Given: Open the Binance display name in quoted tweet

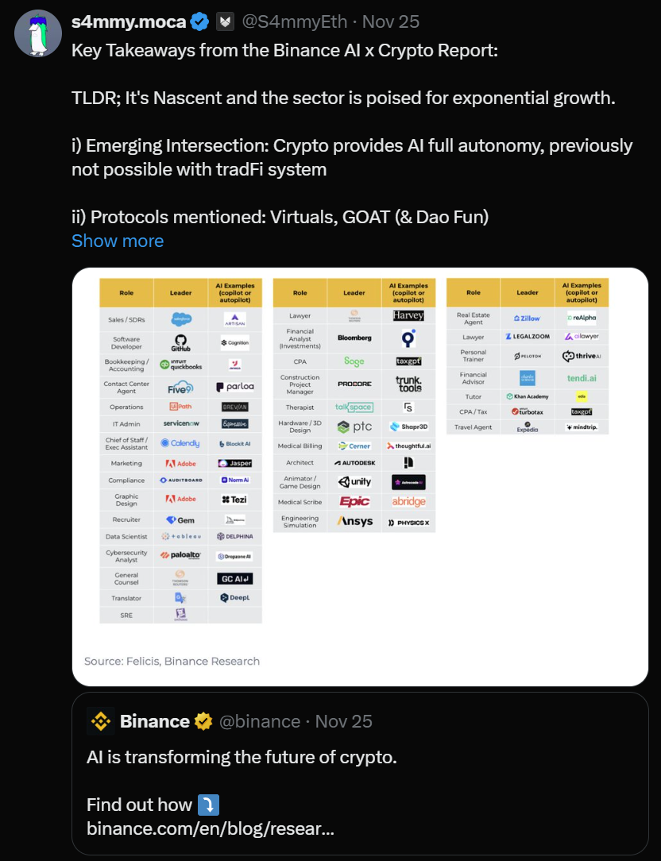Looking at the screenshot, I should point(154,721).
